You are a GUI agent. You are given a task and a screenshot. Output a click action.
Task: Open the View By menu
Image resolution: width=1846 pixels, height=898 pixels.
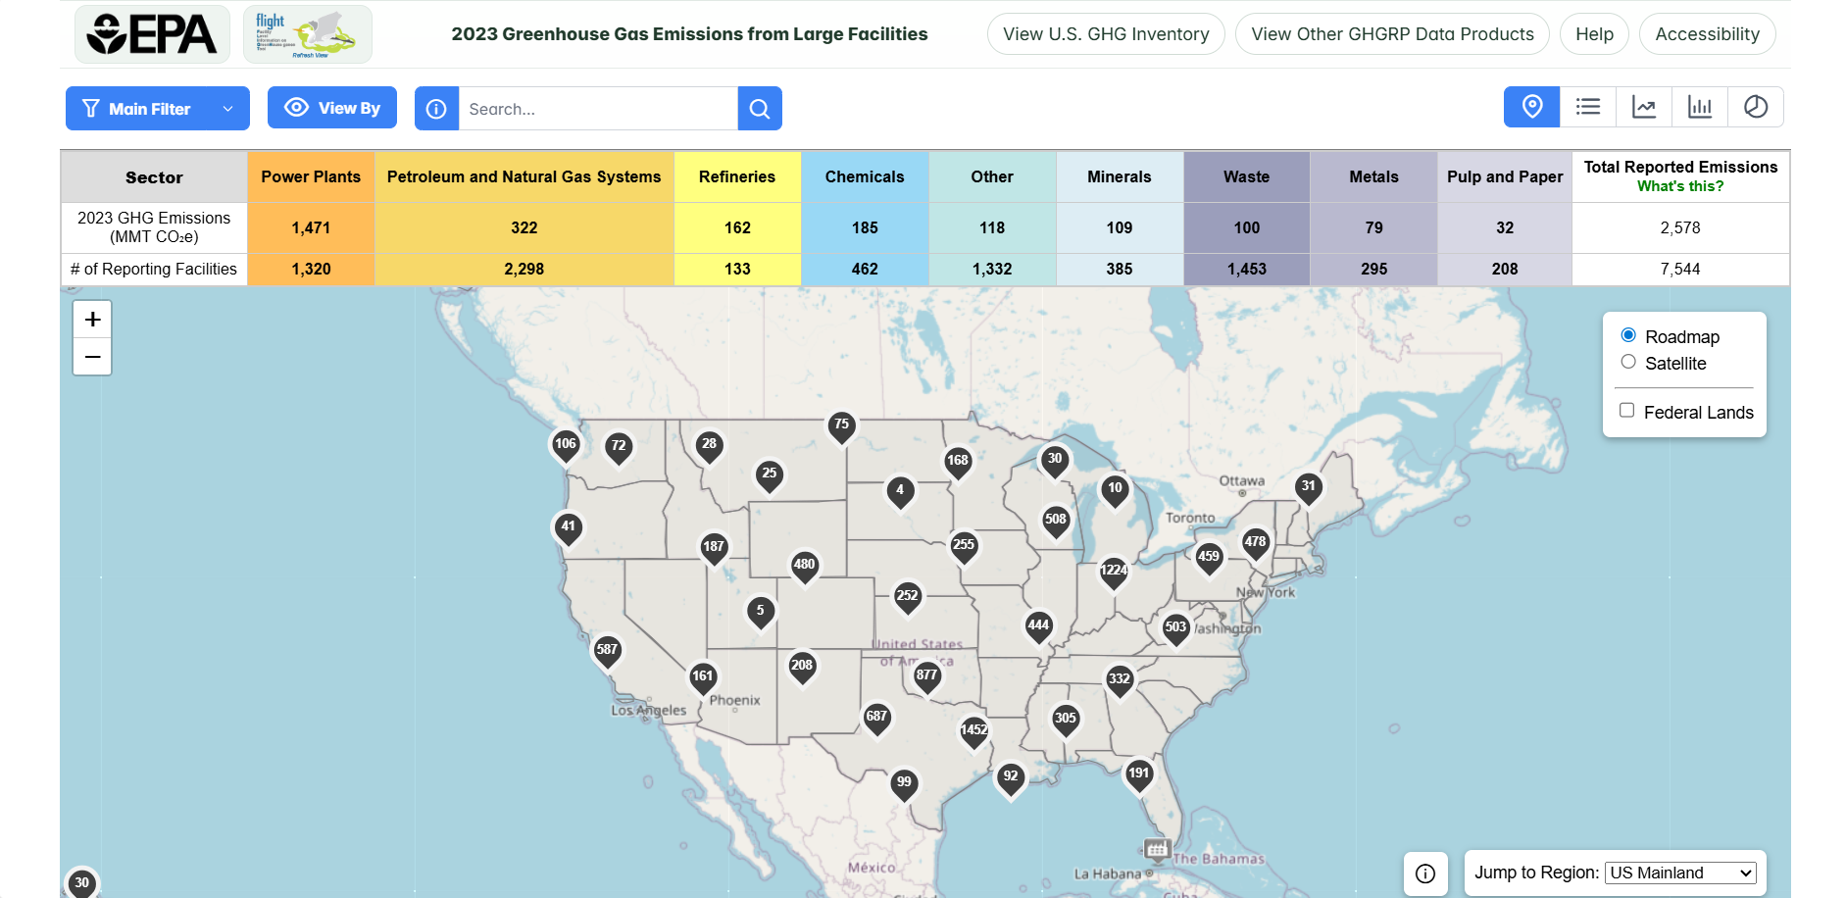(x=332, y=108)
